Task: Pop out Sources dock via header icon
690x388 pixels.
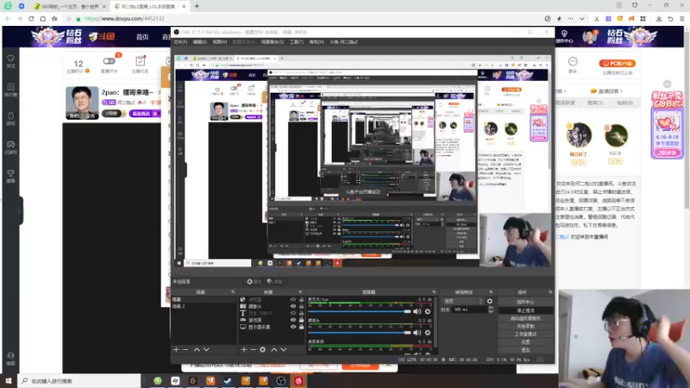Action: [x=300, y=292]
